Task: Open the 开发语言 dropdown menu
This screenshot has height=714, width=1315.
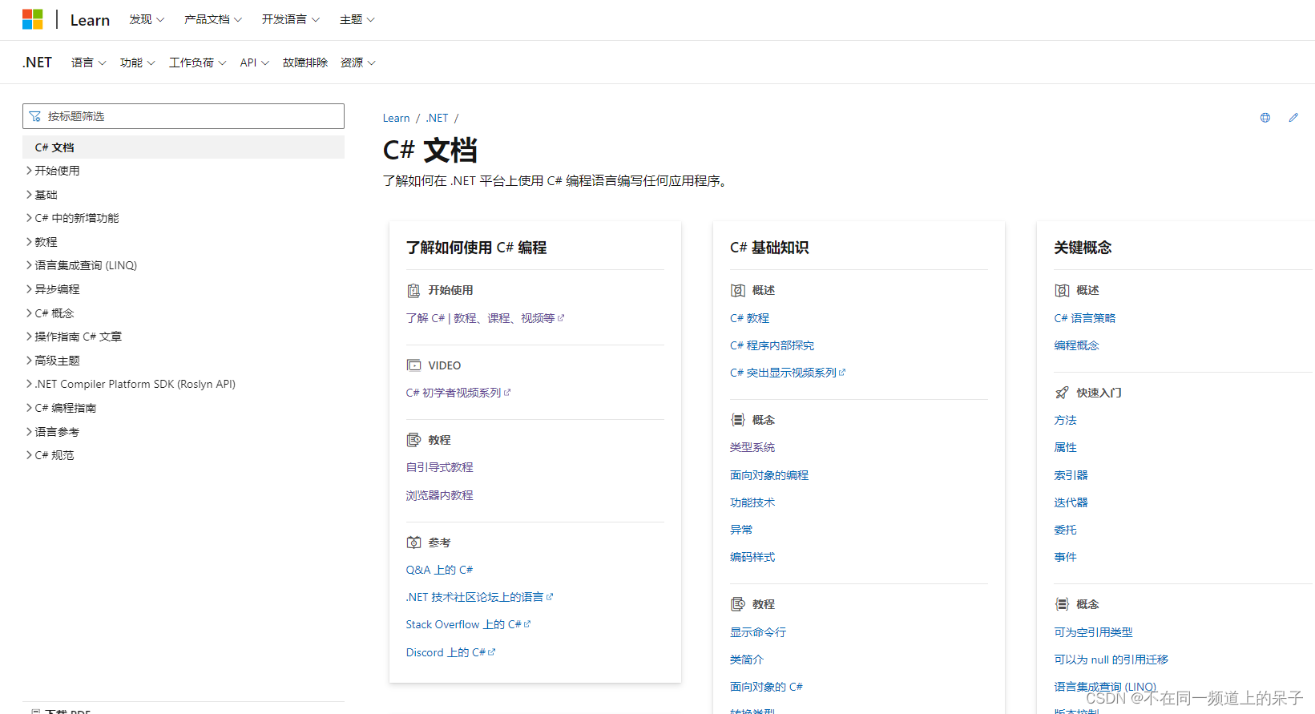Action: click(291, 19)
